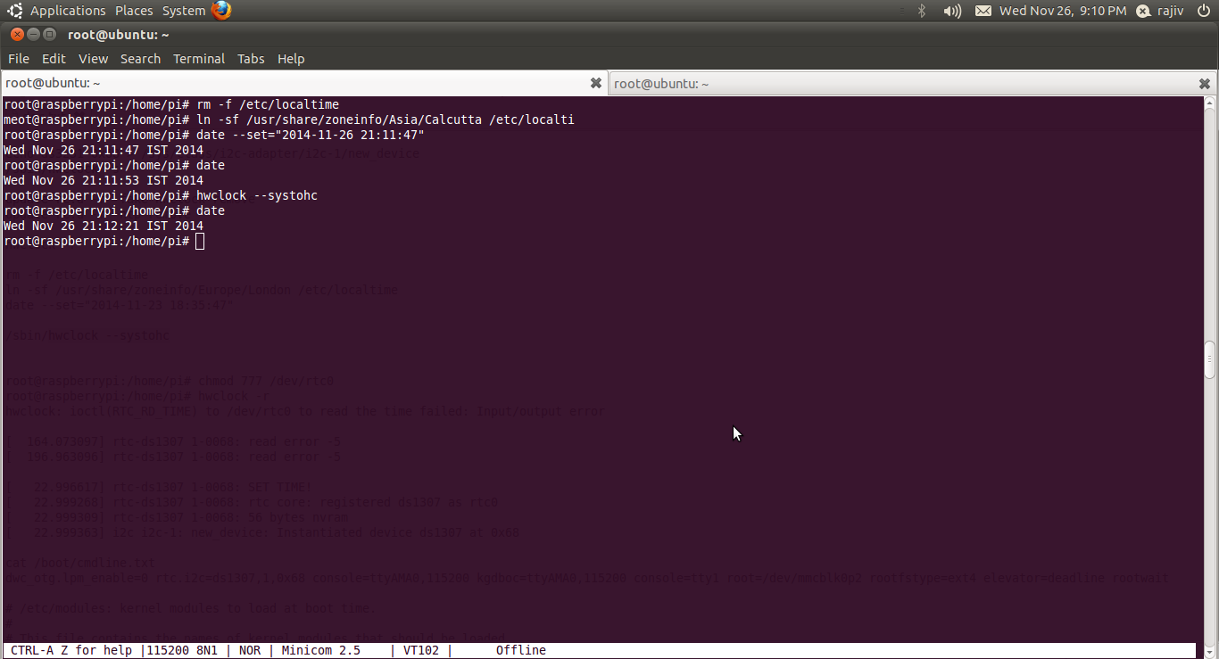Select the first root@ubuntu tab
The height and width of the screenshot is (659, 1219).
pos(294,83)
